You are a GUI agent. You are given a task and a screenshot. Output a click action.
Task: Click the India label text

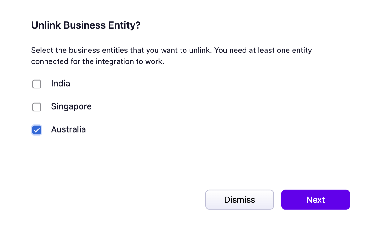[60, 84]
